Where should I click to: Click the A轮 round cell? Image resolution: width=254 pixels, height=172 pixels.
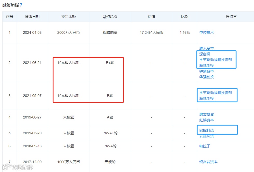pos(110,117)
